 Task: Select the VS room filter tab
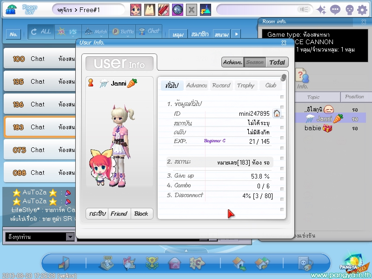[68, 32]
